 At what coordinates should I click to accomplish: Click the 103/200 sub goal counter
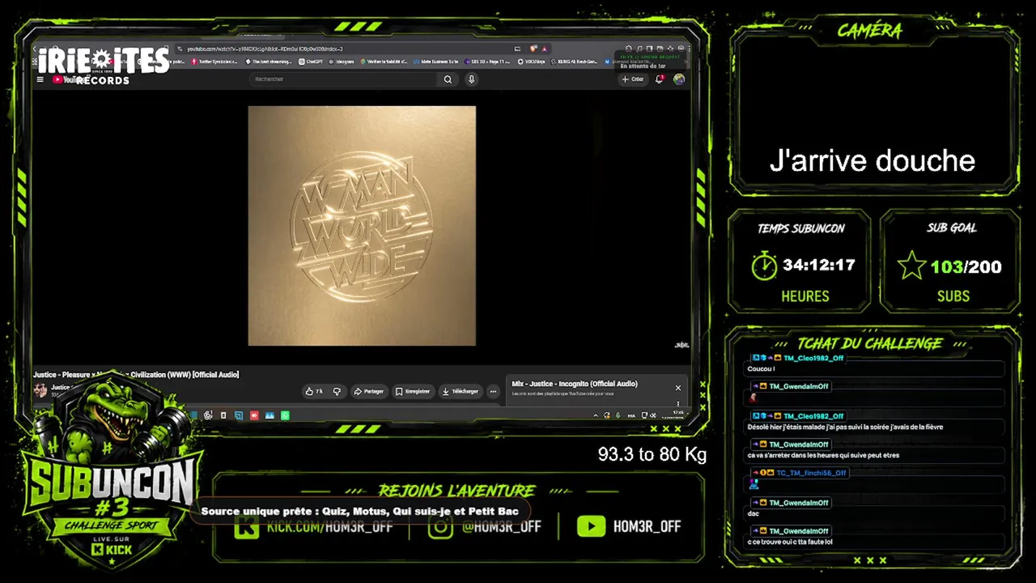click(x=966, y=266)
